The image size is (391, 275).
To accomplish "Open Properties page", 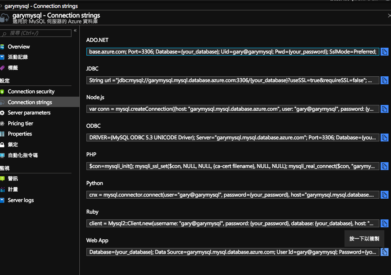I will point(20,134).
